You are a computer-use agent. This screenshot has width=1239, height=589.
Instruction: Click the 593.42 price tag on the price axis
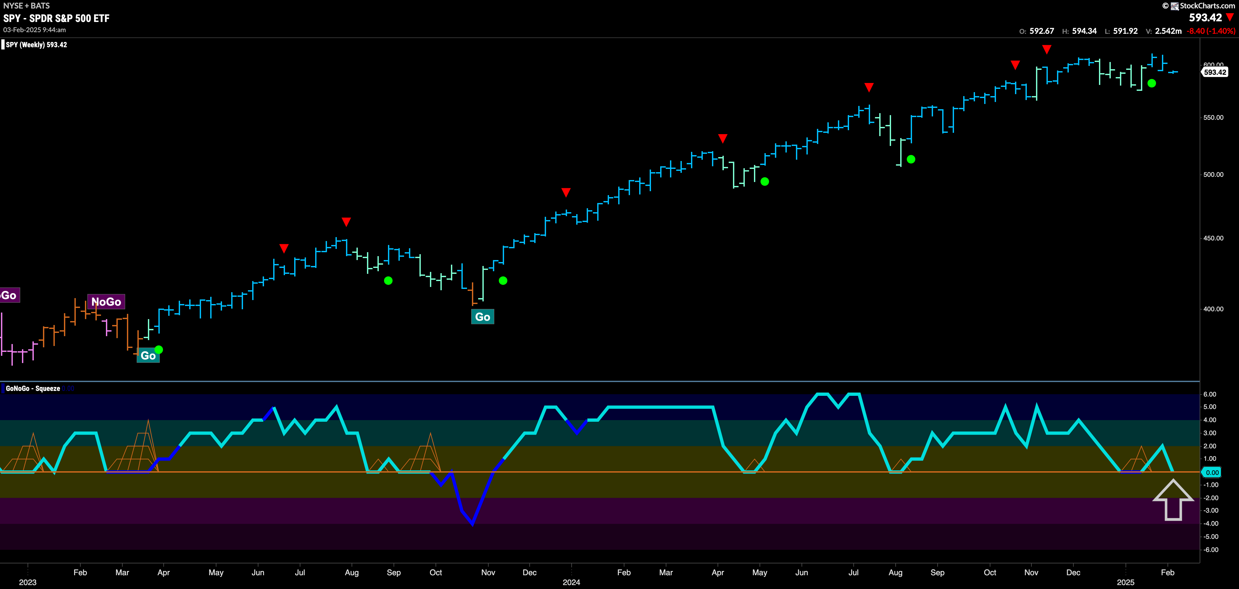1214,72
